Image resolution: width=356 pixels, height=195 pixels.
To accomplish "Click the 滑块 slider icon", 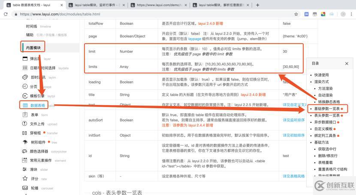I will point(24,169).
